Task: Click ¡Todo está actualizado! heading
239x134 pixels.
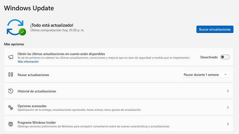Action: [x=52, y=25]
